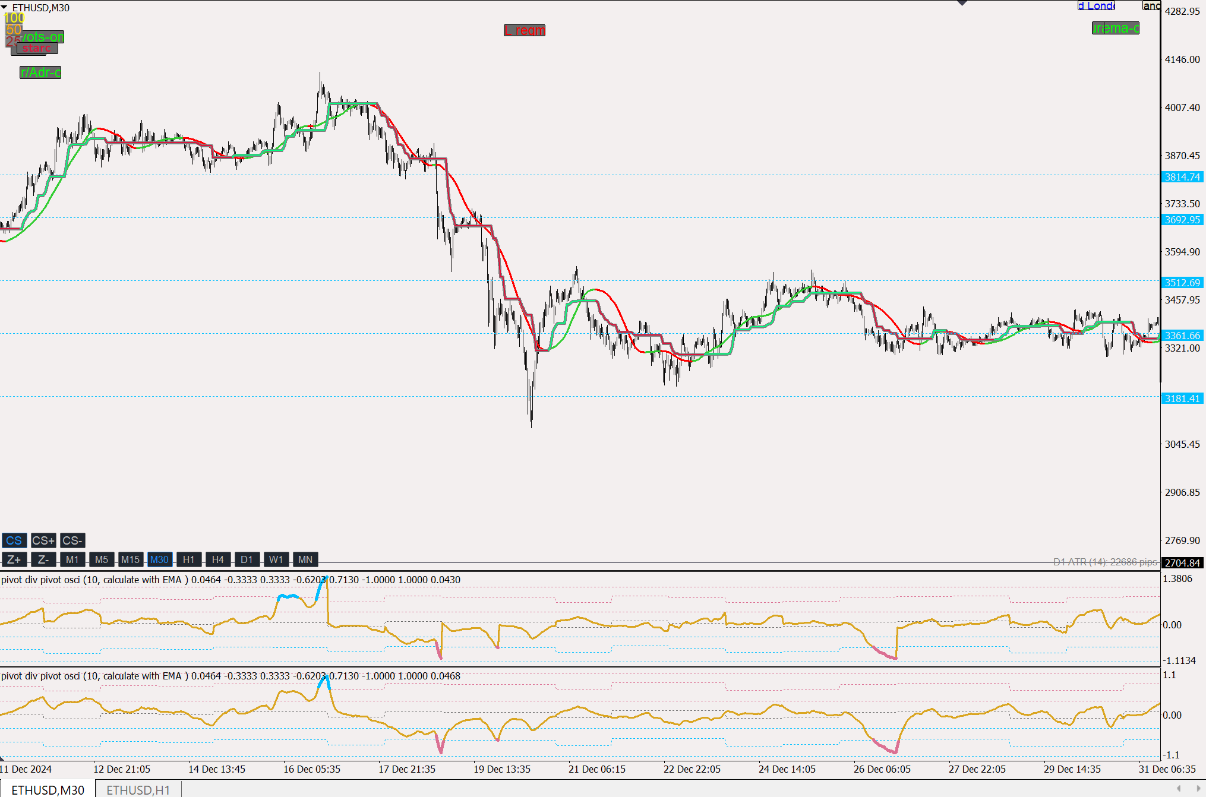Switch timeframe to M1
This screenshot has width=1206, height=797.
72,559
